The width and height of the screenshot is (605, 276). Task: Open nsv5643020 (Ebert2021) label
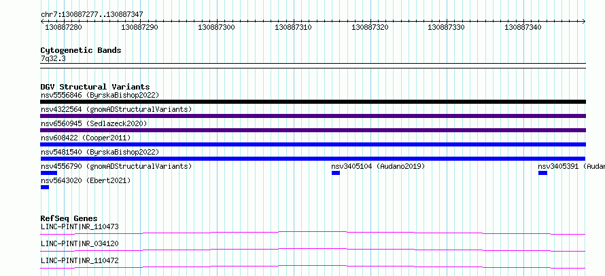pyautogui.click(x=86, y=180)
